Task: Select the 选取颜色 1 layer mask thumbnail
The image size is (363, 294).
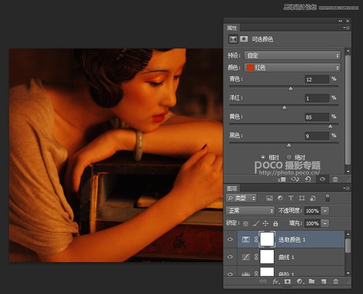Action: click(x=267, y=239)
